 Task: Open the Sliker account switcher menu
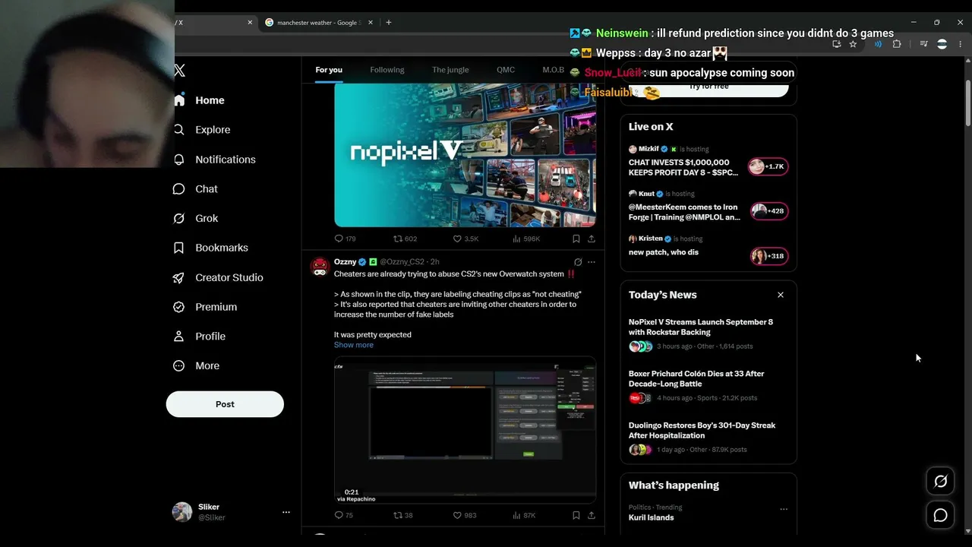pos(286,512)
